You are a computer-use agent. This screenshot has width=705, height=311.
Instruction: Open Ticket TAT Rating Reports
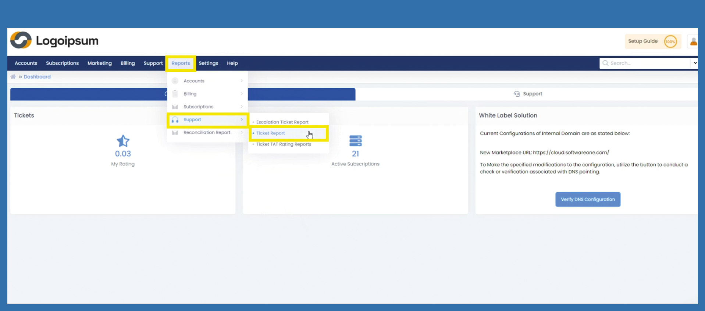[x=284, y=144]
